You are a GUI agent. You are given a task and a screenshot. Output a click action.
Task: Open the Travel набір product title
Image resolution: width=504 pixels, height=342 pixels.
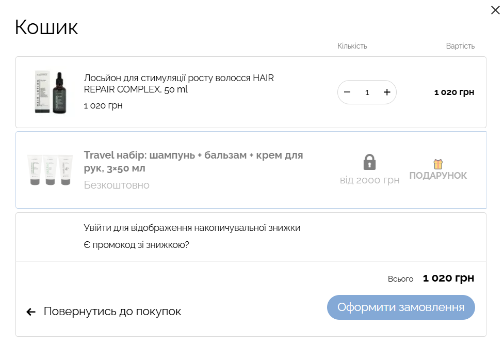click(x=193, y=162)
